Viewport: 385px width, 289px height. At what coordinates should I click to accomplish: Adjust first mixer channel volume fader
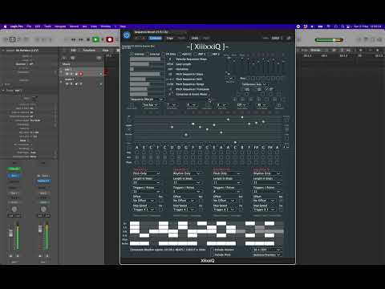pyautogui.click(x=11, y=233)
